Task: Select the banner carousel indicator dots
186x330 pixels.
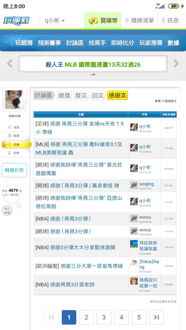Action: pyautogui.click(x=93, y=75)
